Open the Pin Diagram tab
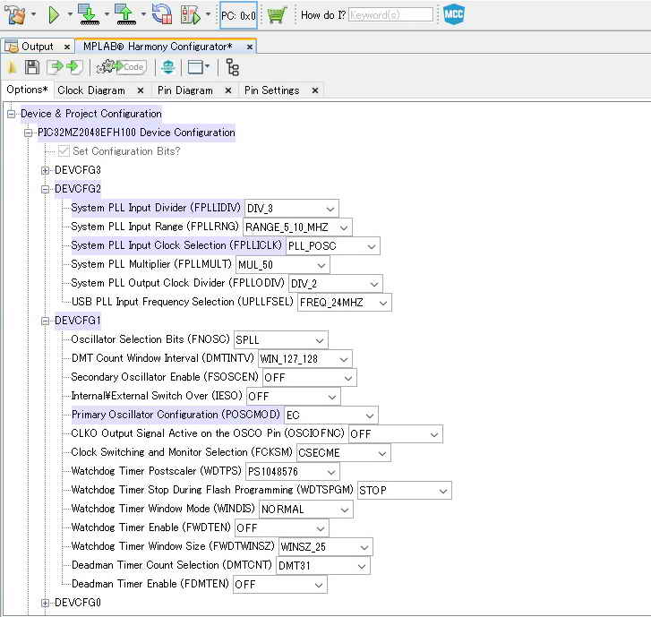This screenshot has width=651, height=617. pos(185,90)
